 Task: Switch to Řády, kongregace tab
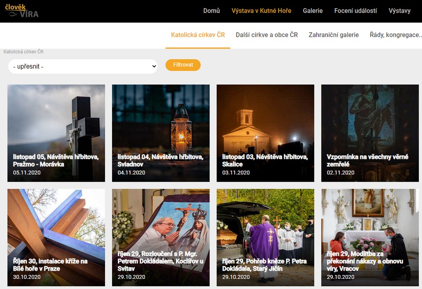click(x=396, y=35)
